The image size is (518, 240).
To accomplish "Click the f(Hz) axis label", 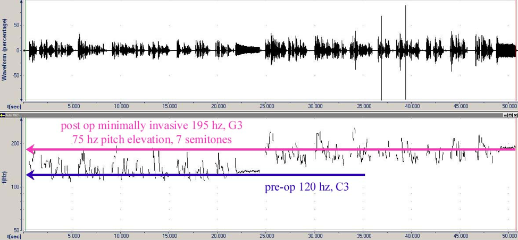I will (x=4, y=178).
